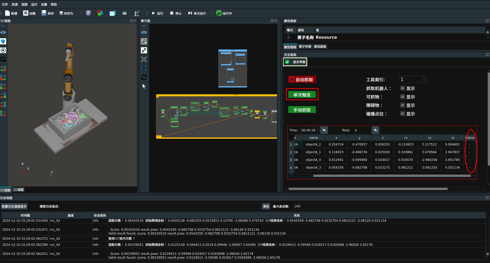Set 3D view to +Y axis direction

pyautogui.click(x=3, y=86)
